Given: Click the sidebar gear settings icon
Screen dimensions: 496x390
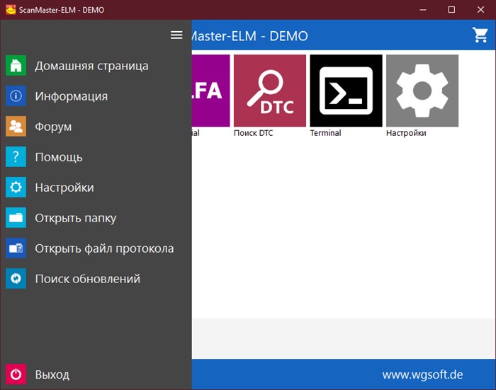Looking at the screenshot, I should [16, 187].
